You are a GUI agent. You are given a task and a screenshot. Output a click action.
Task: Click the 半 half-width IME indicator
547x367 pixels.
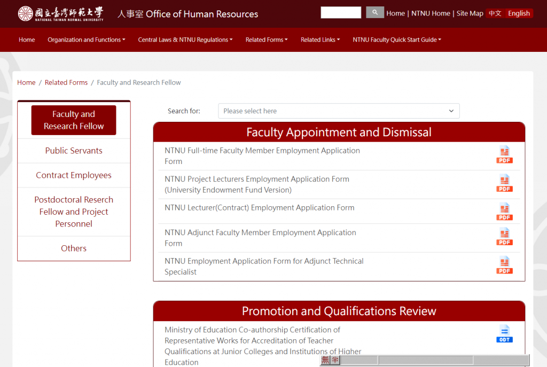click(335, 360)
